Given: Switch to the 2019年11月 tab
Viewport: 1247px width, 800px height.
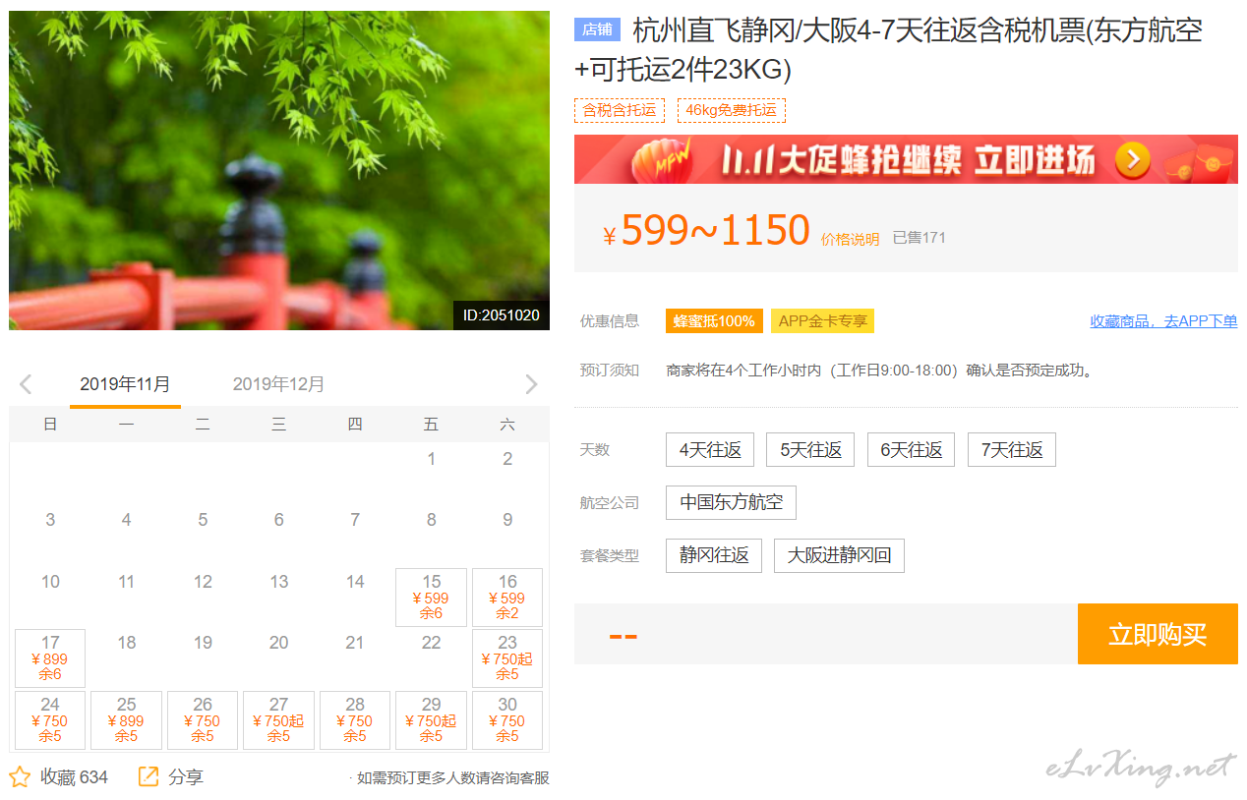Looking at the screenshot, I should coord(125,384).
